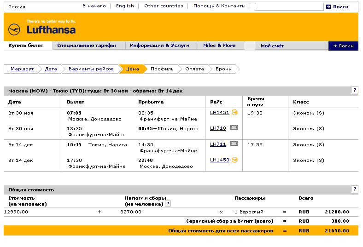Open the Купить билет tab
The height and width of the screenshot is (247, 363).
point(26,45)
